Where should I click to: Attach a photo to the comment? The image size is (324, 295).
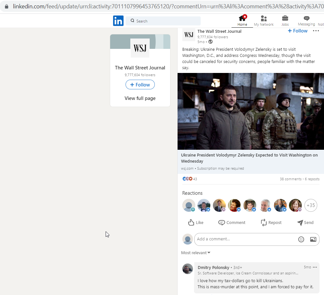pyautogui.click(x=313, y=239)
